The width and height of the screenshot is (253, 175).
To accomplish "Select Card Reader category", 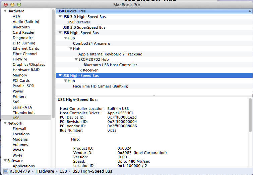I will (x=23, y=32).
